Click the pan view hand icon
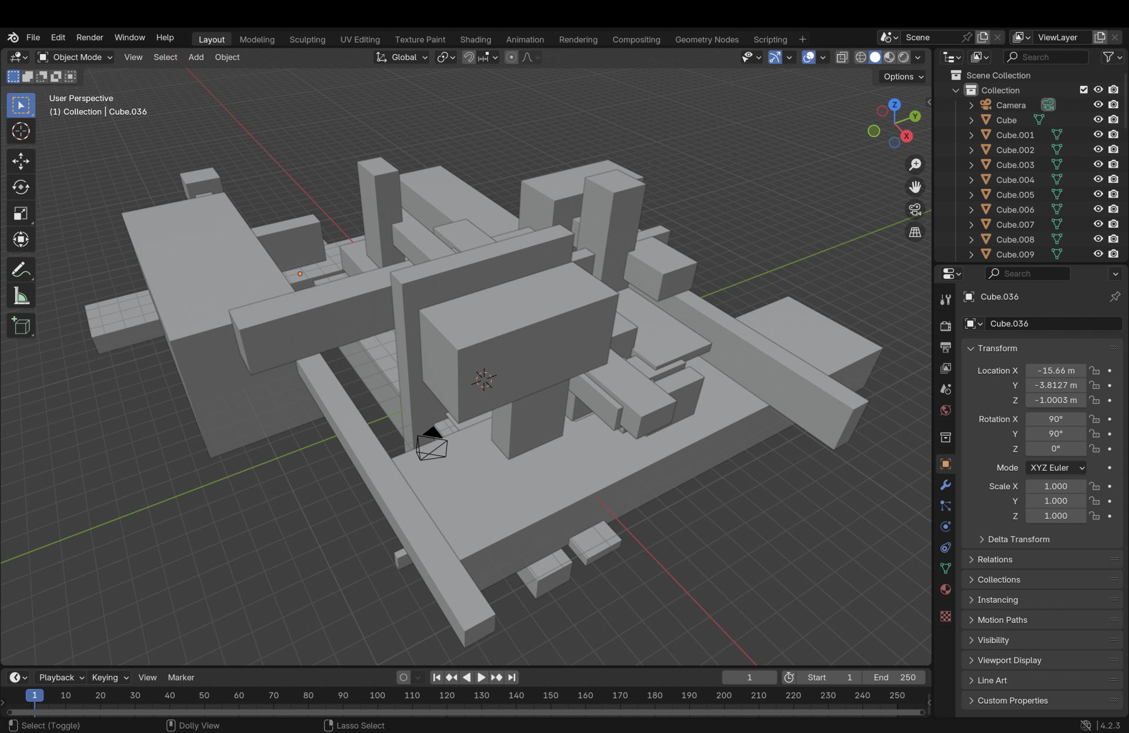This screenshot has width=1129, height=733. 915,187
